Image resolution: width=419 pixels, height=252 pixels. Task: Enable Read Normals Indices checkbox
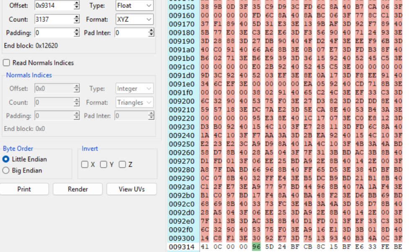6,63
